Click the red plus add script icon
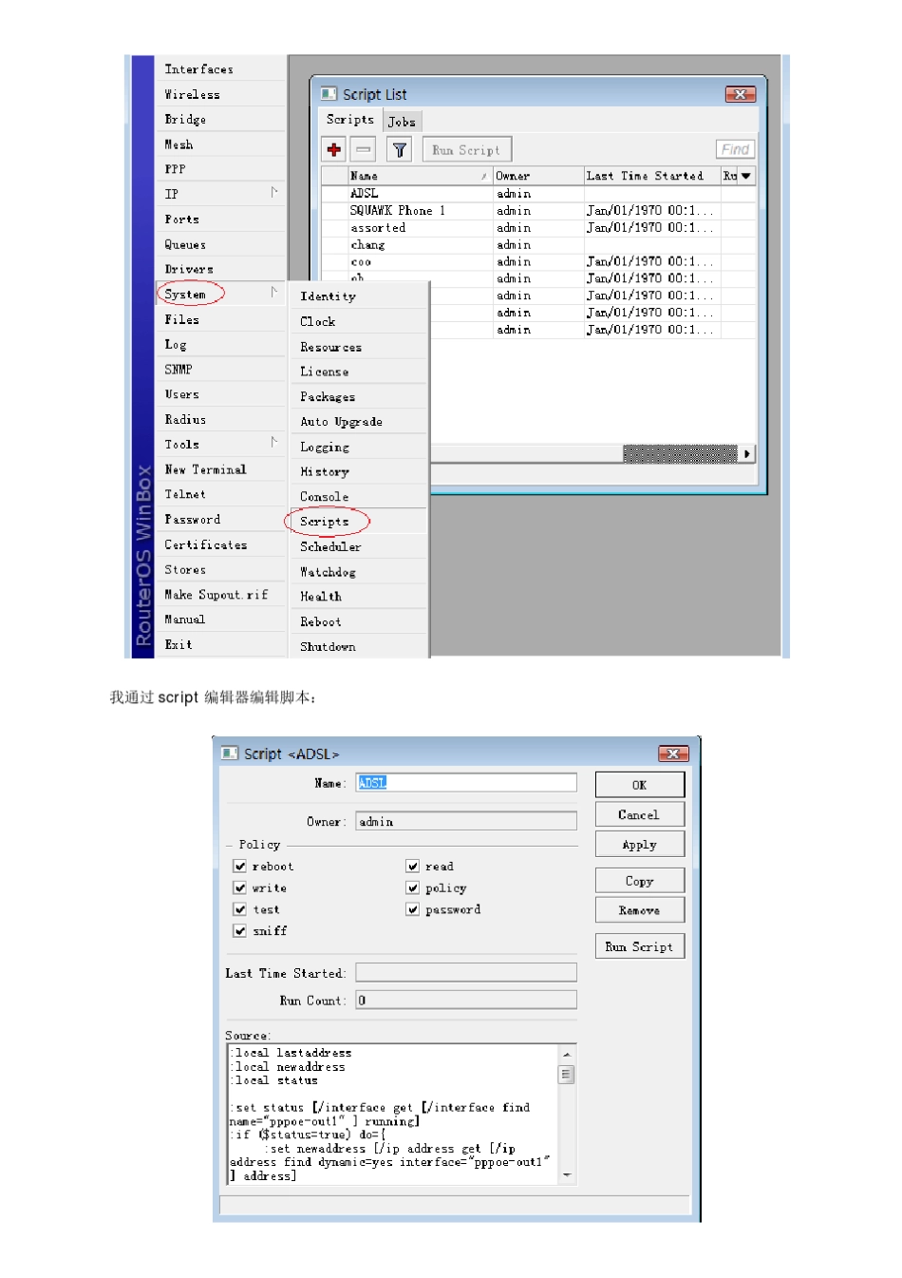 point(334,150)
